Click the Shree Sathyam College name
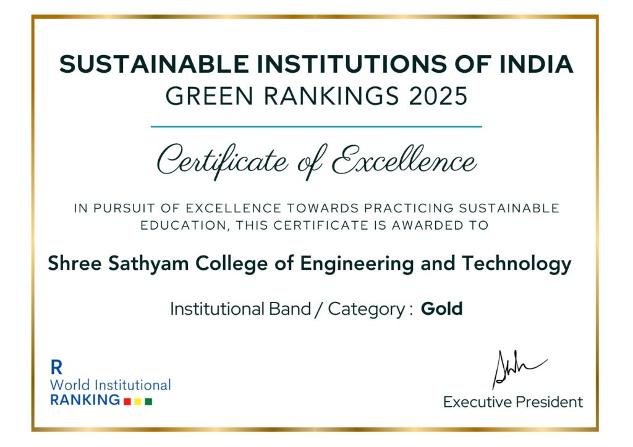The height and width of the screenshot is (447, 633). click(309, 264)
